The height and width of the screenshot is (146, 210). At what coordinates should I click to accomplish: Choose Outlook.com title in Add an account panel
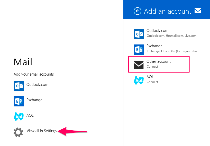pyautogui.click(x=157, y=31)
